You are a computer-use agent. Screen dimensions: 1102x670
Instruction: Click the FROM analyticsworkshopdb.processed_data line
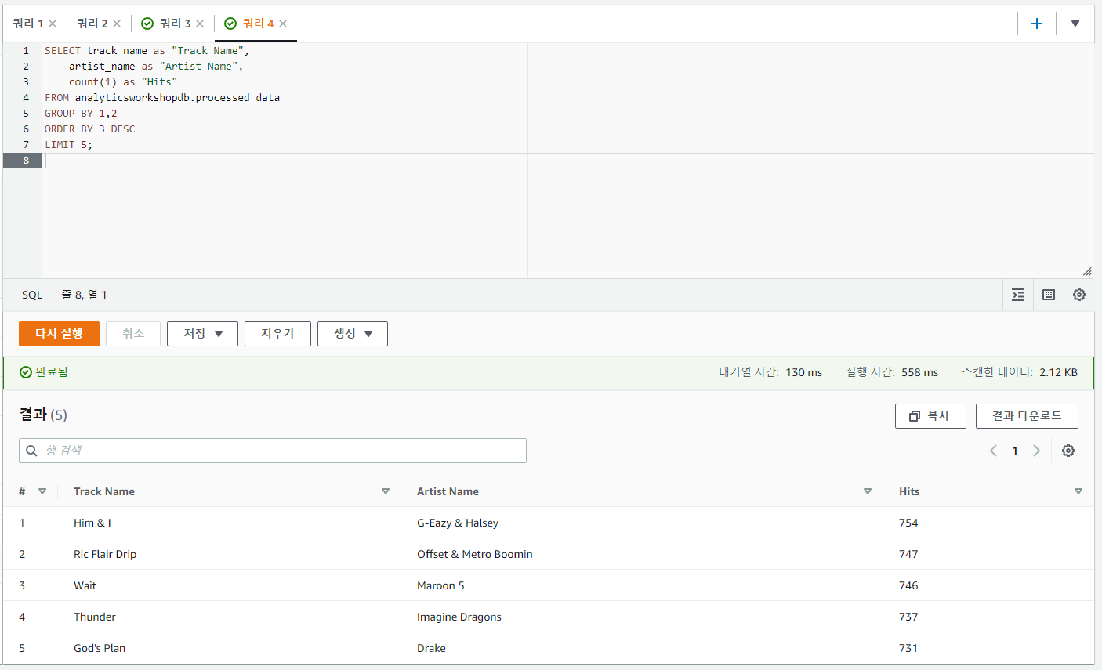(162, 98)
